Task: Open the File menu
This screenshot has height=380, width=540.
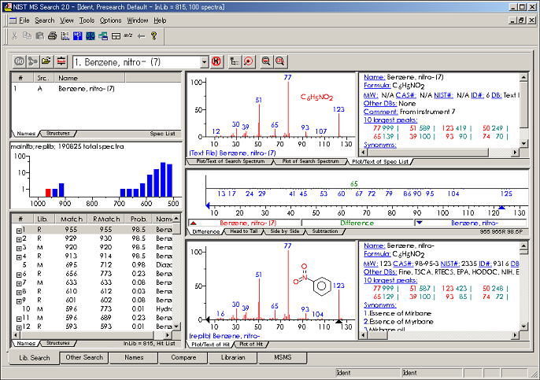Action: click(x=24, y=20)
